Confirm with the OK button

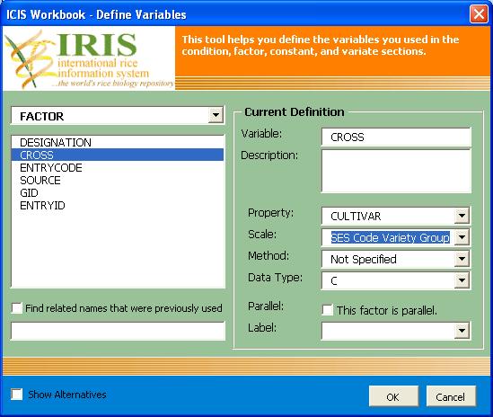[x=393, y=396]
